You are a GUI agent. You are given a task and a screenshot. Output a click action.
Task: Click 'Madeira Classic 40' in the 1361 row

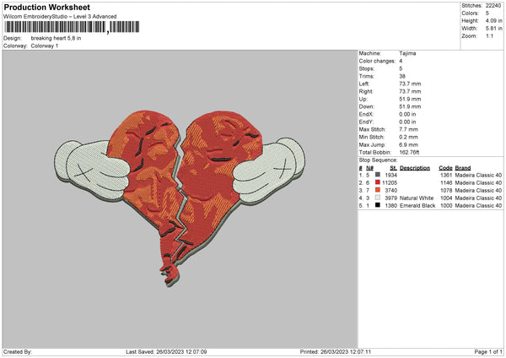478,175
